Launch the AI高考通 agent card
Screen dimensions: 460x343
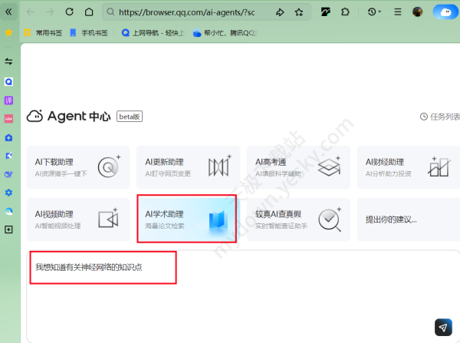(297, 167)
